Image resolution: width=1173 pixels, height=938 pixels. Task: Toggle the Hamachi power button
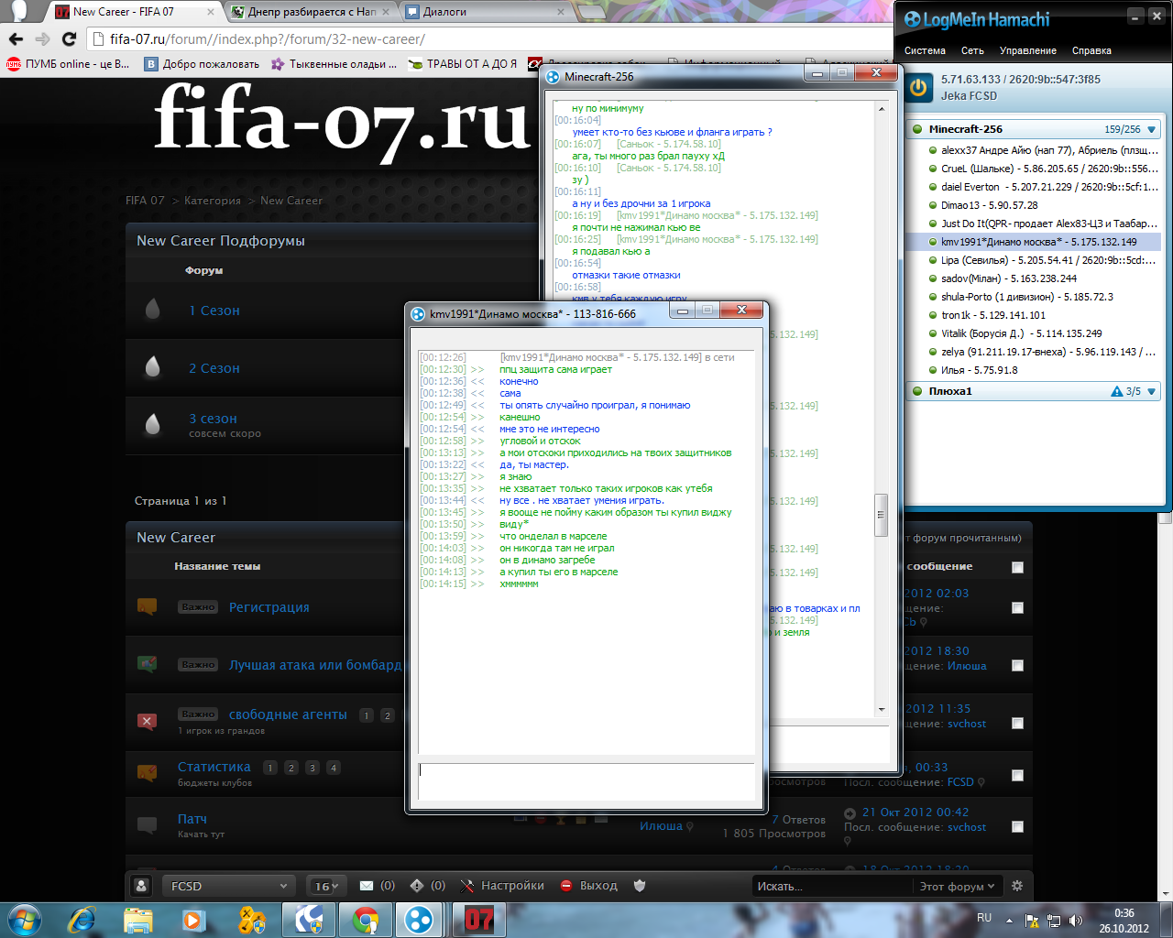click(x=918, y=88)
